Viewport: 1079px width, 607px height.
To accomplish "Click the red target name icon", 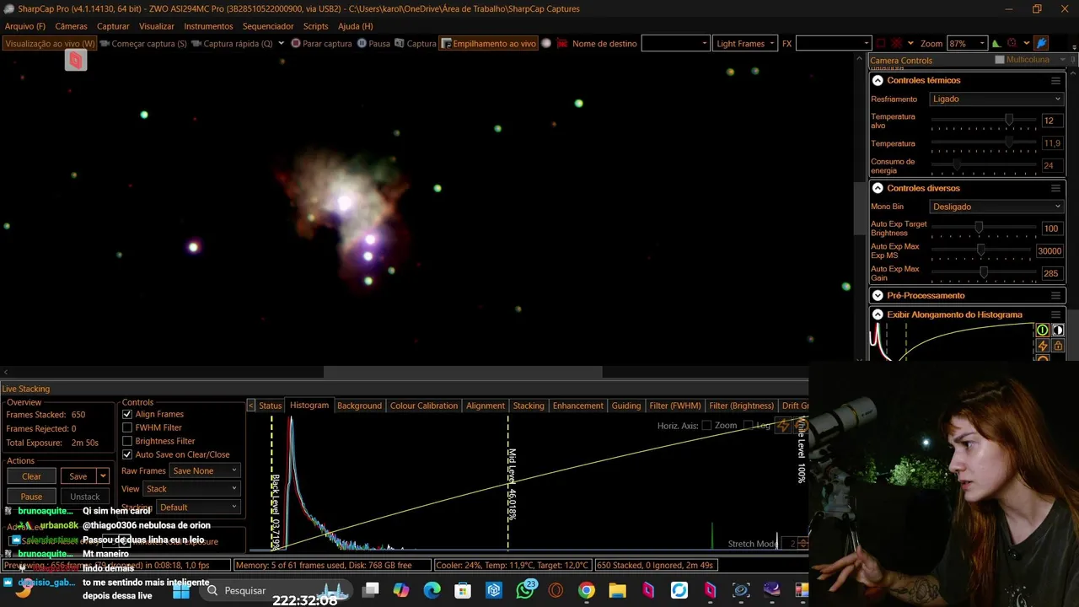I will [561, 44].
